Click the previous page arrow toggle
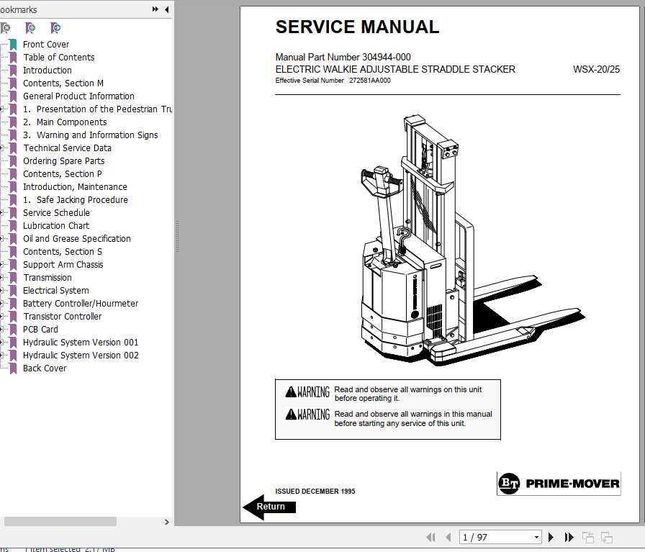Viewport: 645px width, 552px height. point(448,537)
